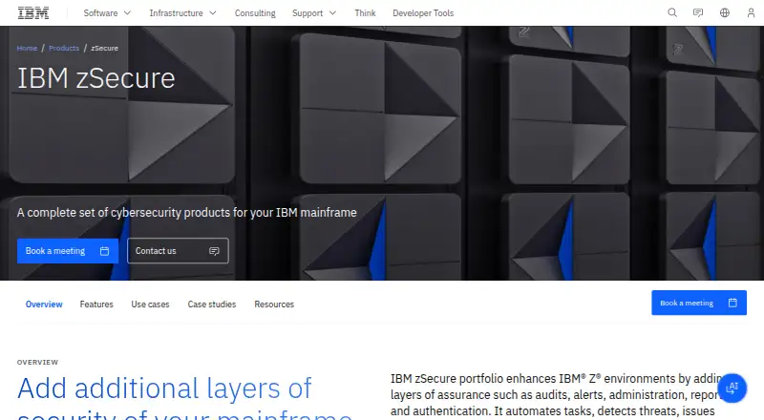Viewport: 764px width, 420px height.
Task: Click the IBM logo in header
Action: [x=33, y=13]
